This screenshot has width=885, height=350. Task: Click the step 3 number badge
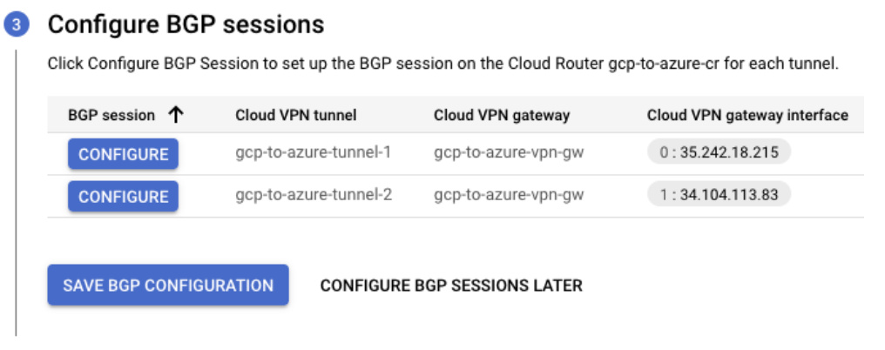click(x=17, y=25)
